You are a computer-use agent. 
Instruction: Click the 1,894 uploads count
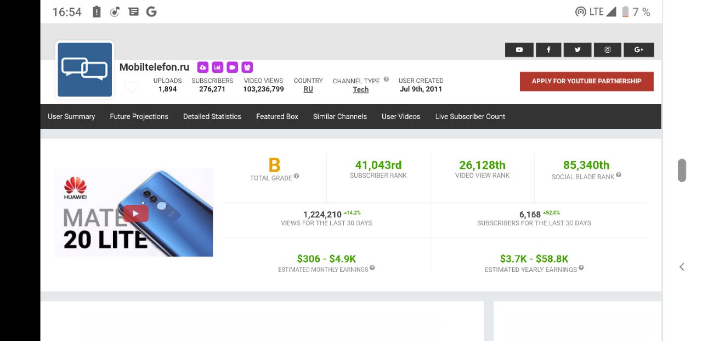167,89
